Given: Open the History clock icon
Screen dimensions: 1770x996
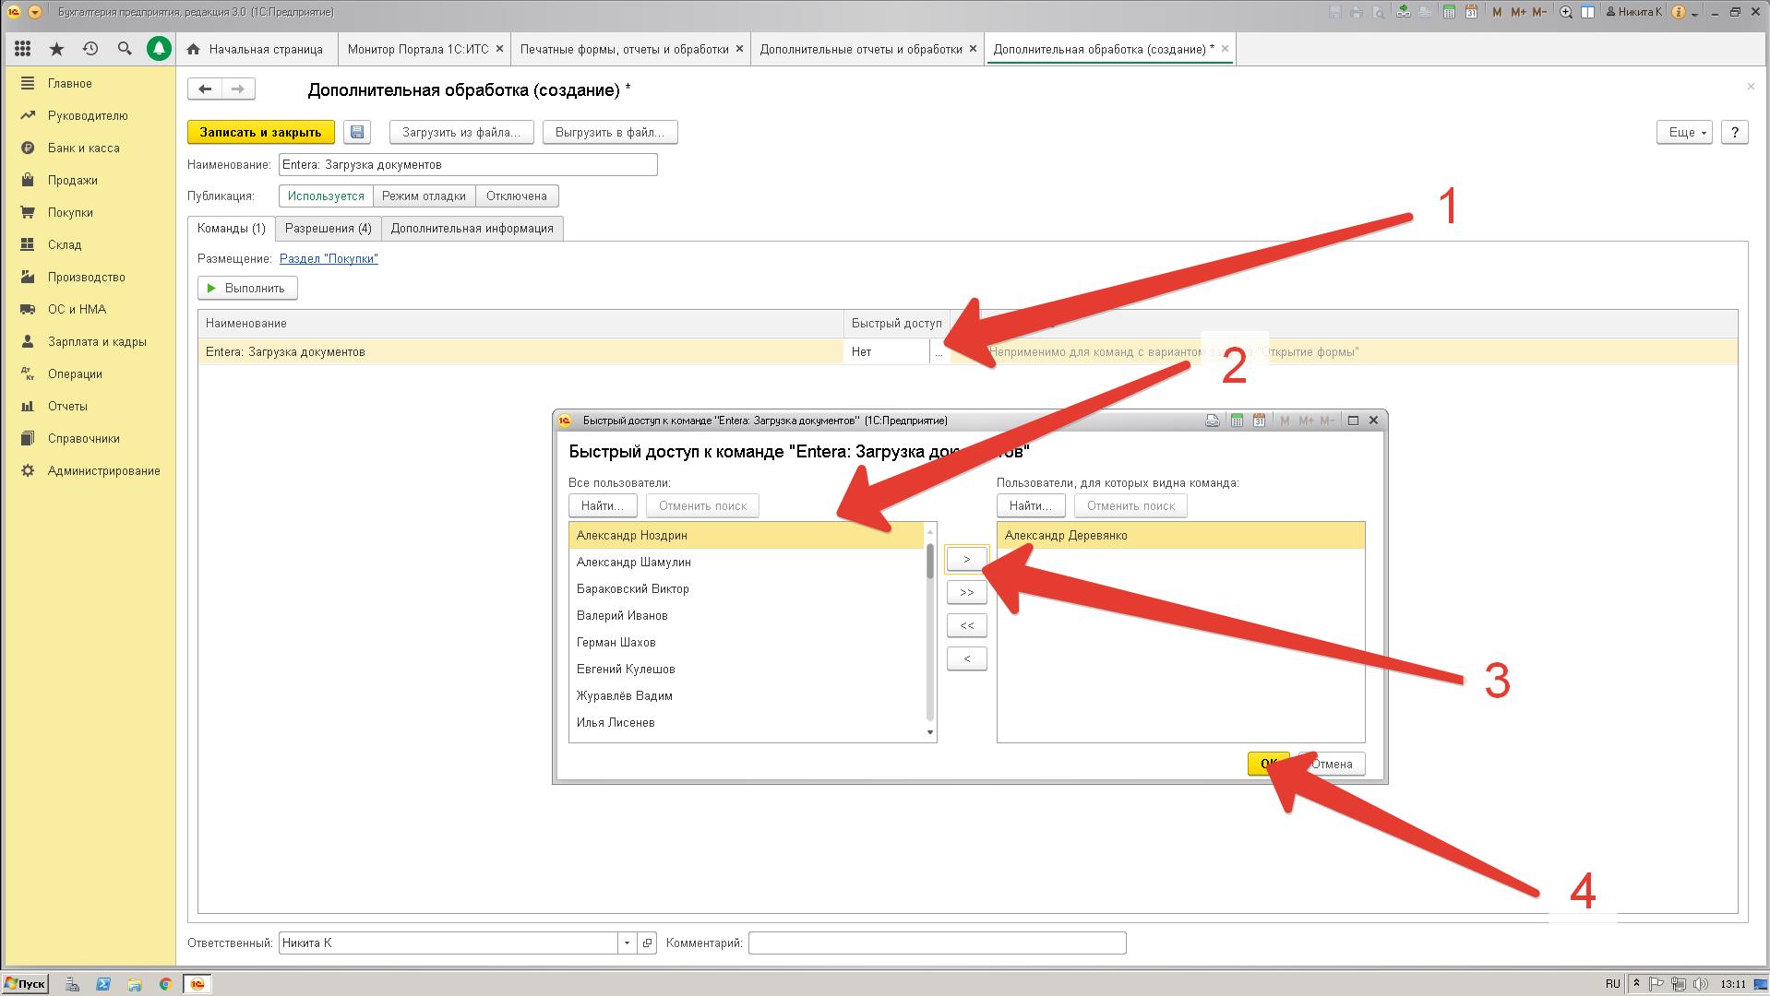Looking at the screenshot, I should pos(90,49).
